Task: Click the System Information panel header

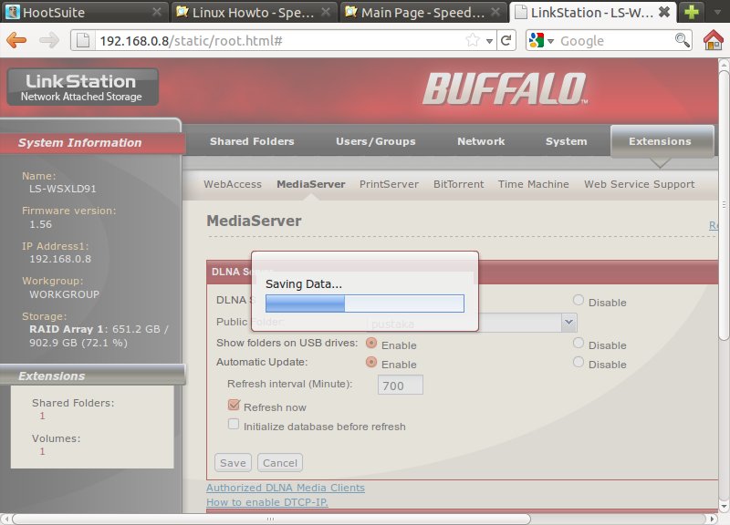Action: pos(92,143)
